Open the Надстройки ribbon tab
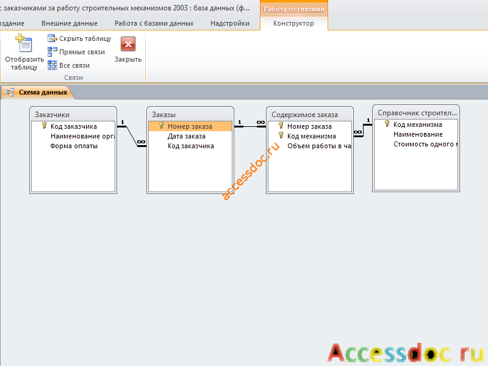Image resolution: width=488 pixels, height=366 pixels. (230, 23)
